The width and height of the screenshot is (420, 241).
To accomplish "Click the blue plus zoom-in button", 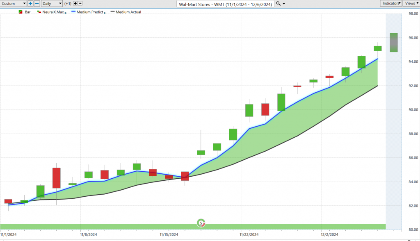I will pyautogui.click(x=30, y=3).
